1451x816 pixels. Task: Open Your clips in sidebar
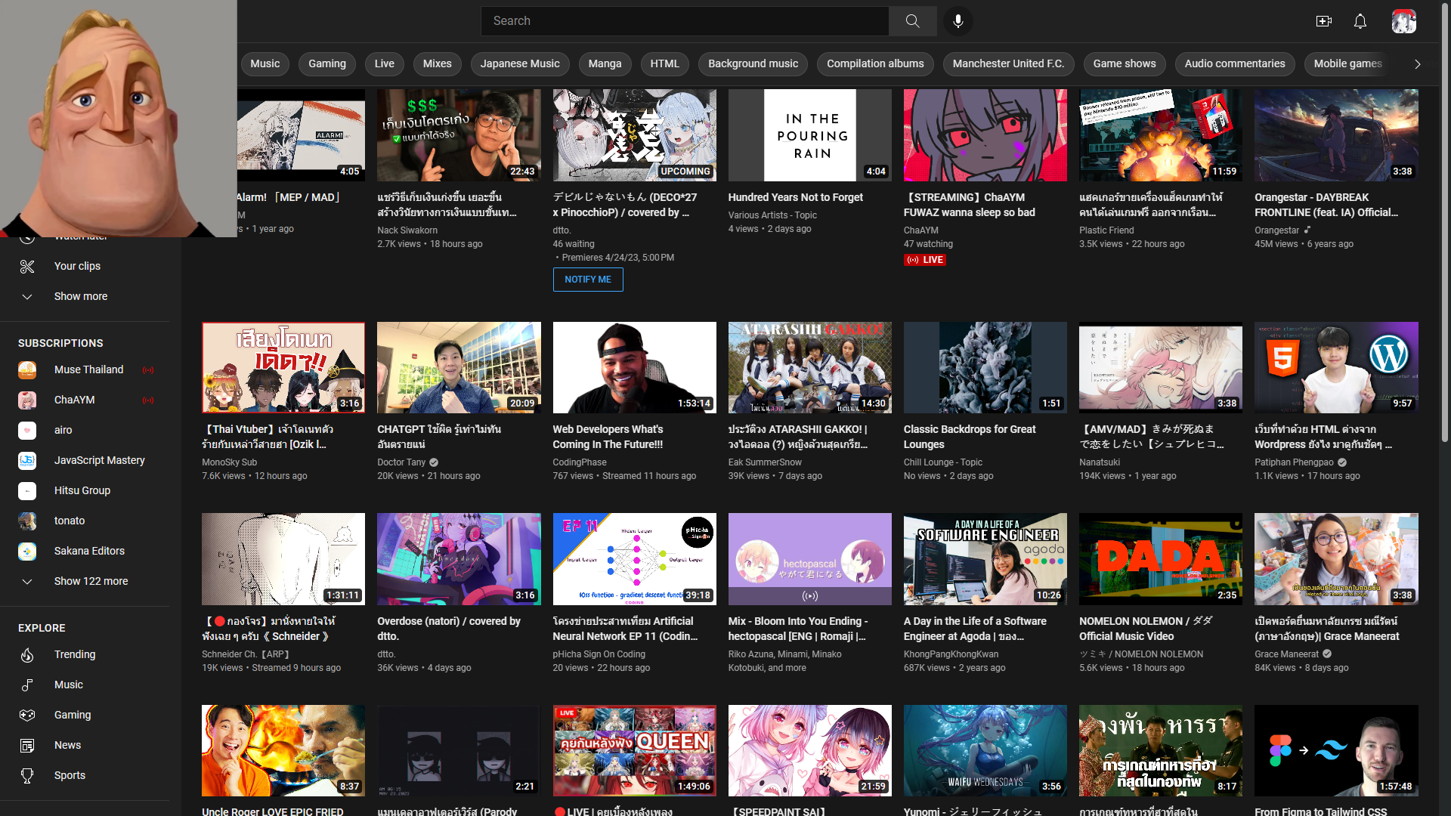pos(77,266)
